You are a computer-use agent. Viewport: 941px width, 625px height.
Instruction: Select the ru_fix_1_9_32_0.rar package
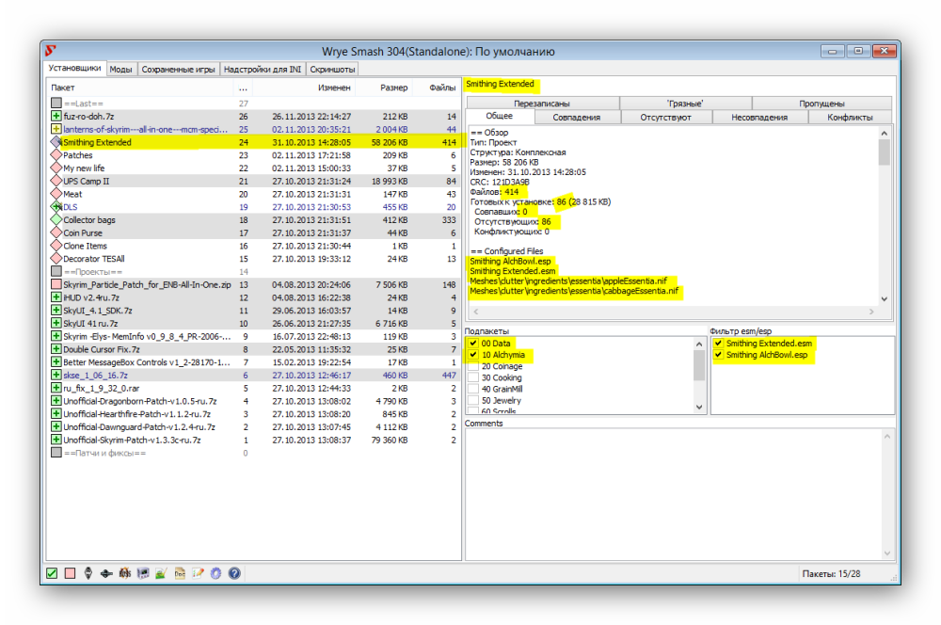click(254, 388)
